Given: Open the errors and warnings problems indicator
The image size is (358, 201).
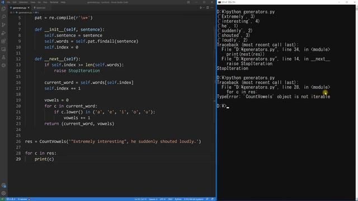Looking at the screenshot, I should [x=11, y=199].
